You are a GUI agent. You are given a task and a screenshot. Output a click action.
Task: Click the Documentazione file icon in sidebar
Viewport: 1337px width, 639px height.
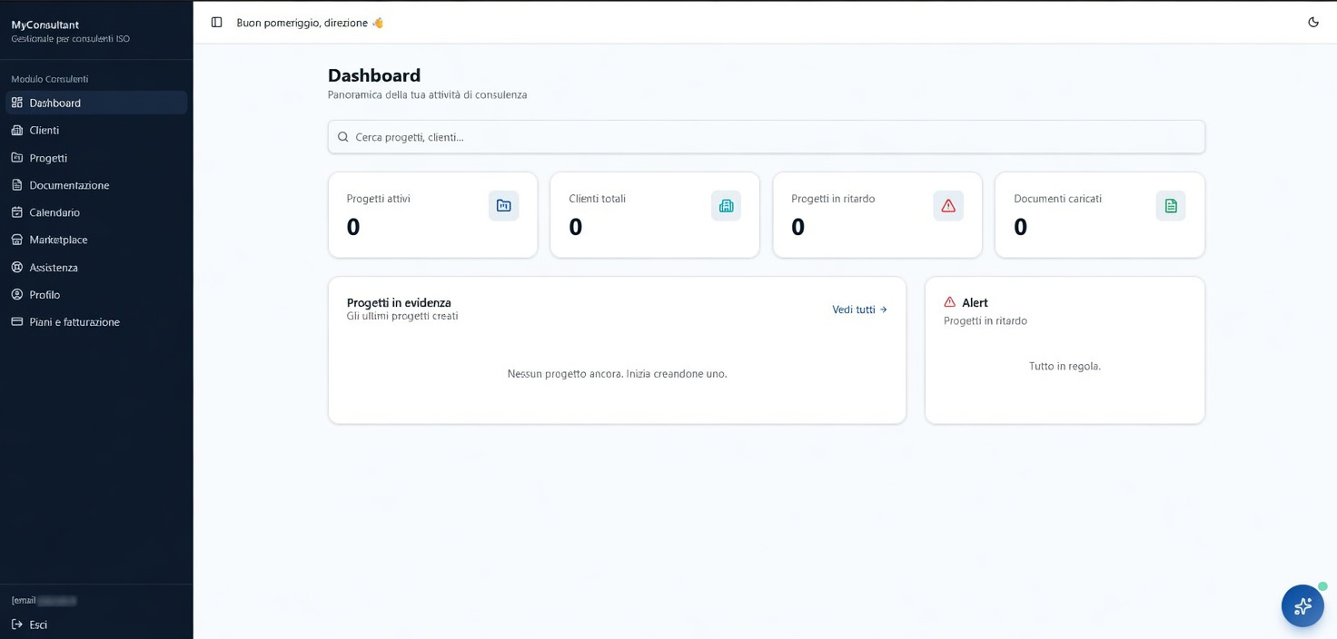pos(17,184)
